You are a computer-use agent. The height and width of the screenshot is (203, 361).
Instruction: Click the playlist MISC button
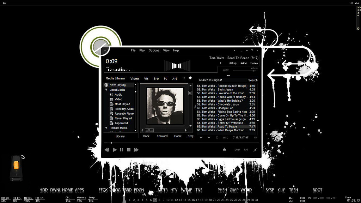pyautogui.click(x=225, y=138)
